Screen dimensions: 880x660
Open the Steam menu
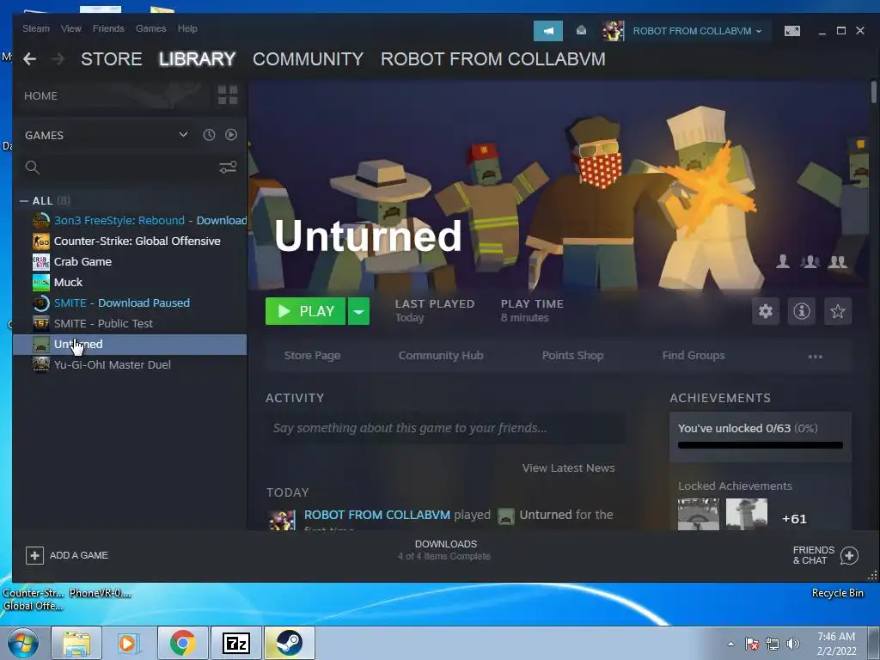tap(36, 28)
